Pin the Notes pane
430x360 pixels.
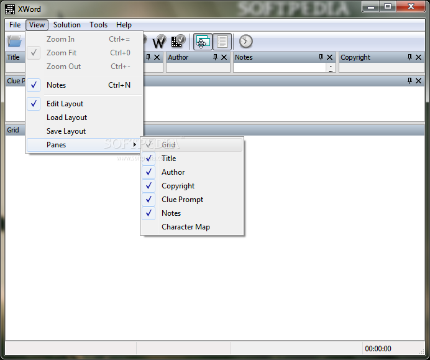click(x=321, y=57)
